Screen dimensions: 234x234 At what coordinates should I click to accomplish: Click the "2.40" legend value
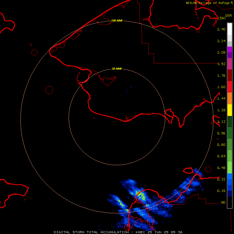[x=221, y=29]
